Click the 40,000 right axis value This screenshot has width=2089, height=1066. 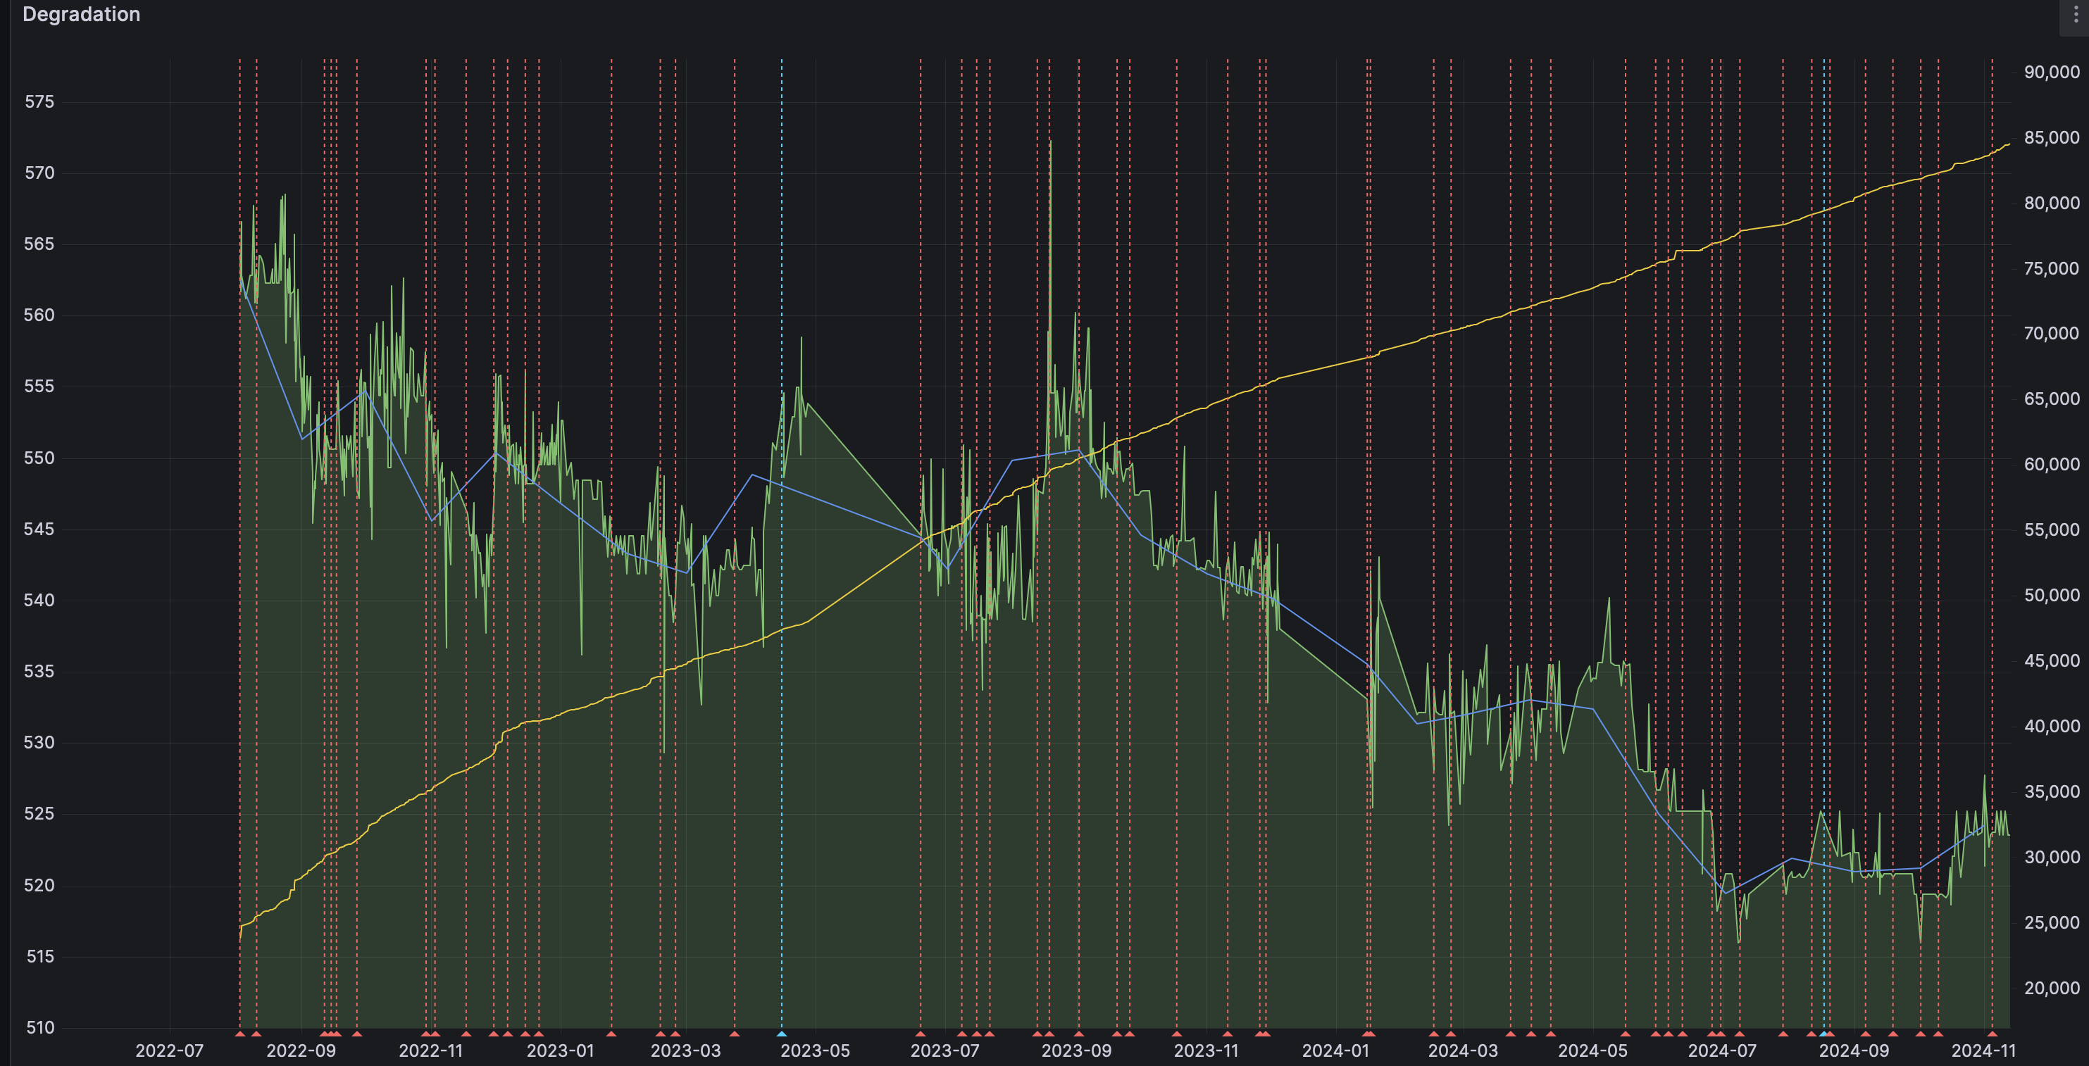pyautogui.click(x=2052, y=727)
